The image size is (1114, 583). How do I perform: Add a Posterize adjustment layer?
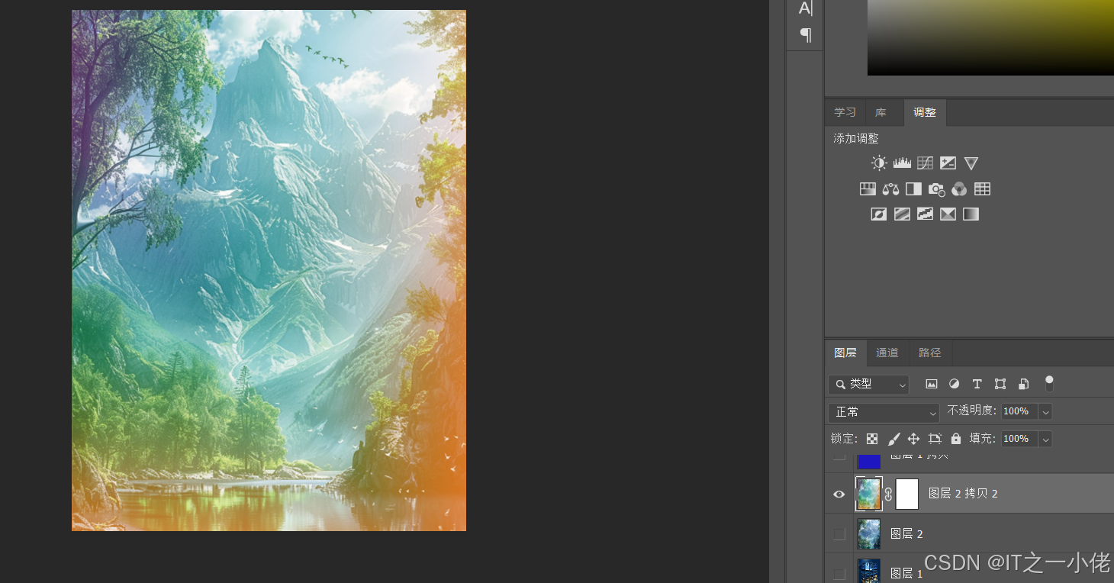pyautogui.click(x=902, y=214)
